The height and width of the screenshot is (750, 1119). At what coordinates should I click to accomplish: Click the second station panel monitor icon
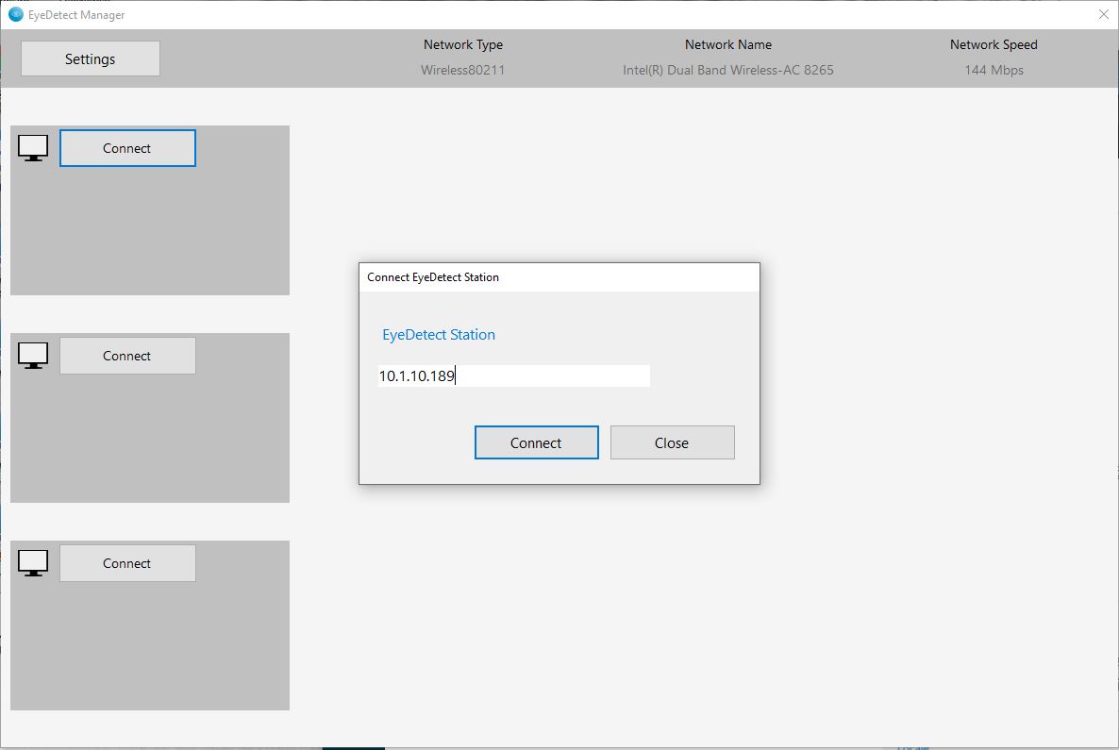click(33, 356)
